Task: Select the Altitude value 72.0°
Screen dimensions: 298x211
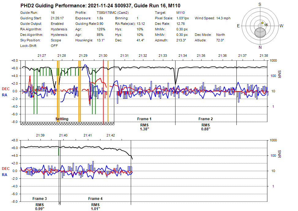Action: click(x=220, y=40)
